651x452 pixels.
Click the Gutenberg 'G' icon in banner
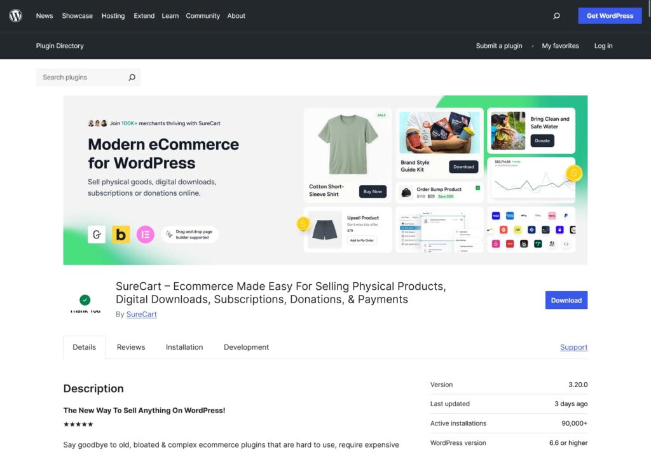[x=97, y=235]
